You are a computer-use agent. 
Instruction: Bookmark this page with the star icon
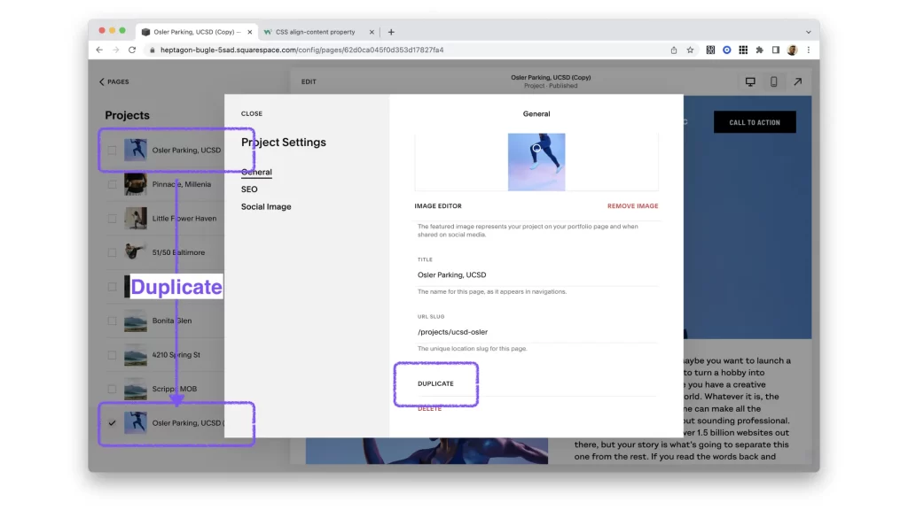[x=690, y=50]
